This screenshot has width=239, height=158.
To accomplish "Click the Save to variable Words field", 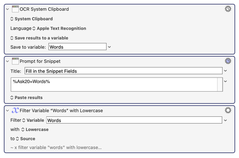I will (x=77, y=47).
